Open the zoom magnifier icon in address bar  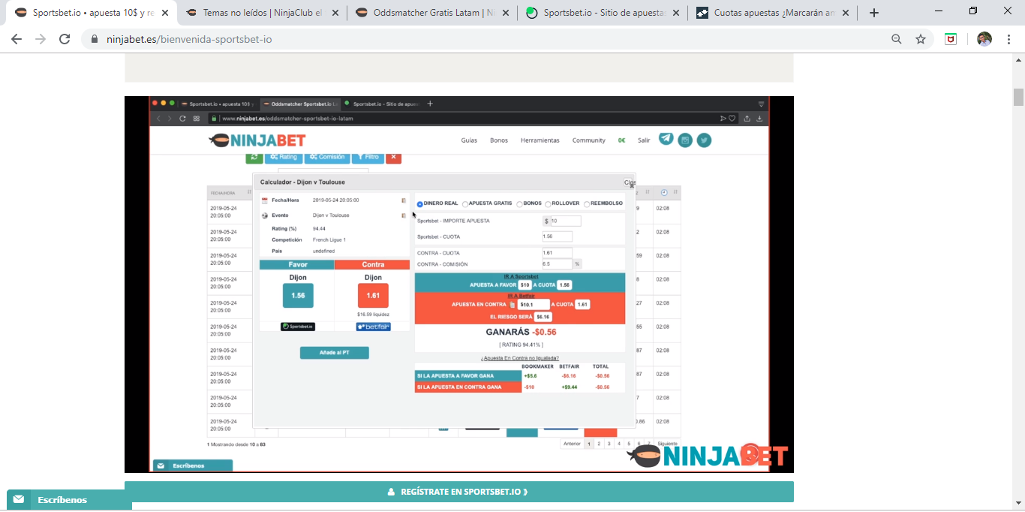[897, 39]
